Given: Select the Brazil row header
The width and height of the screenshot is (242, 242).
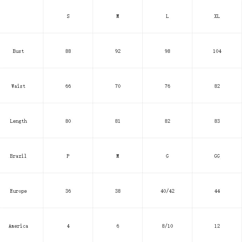Looking at the screenshot, I should (18, 156).
